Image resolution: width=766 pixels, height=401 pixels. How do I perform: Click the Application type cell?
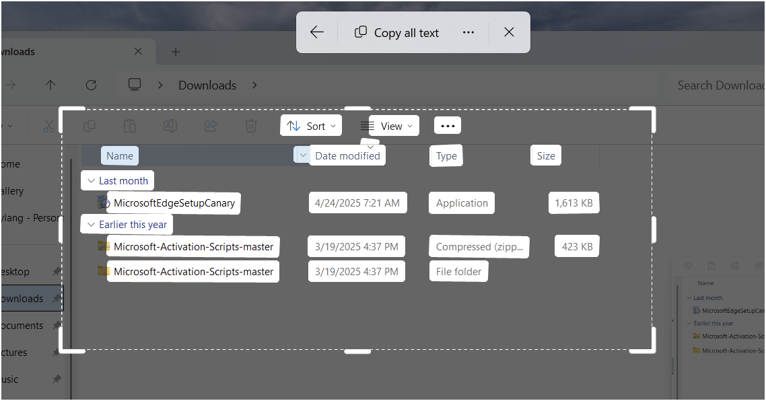pyautogui.click(x=462, y=203)
